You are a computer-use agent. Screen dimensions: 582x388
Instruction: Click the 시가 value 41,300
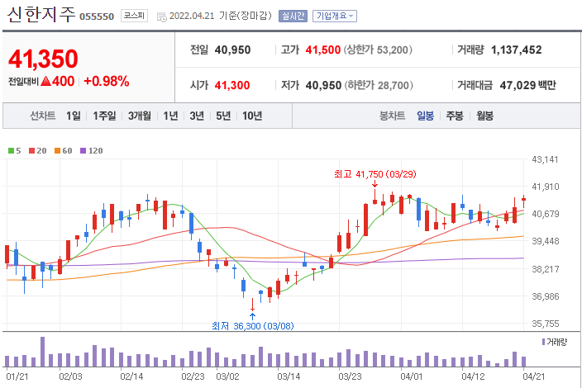pos(232,85)
